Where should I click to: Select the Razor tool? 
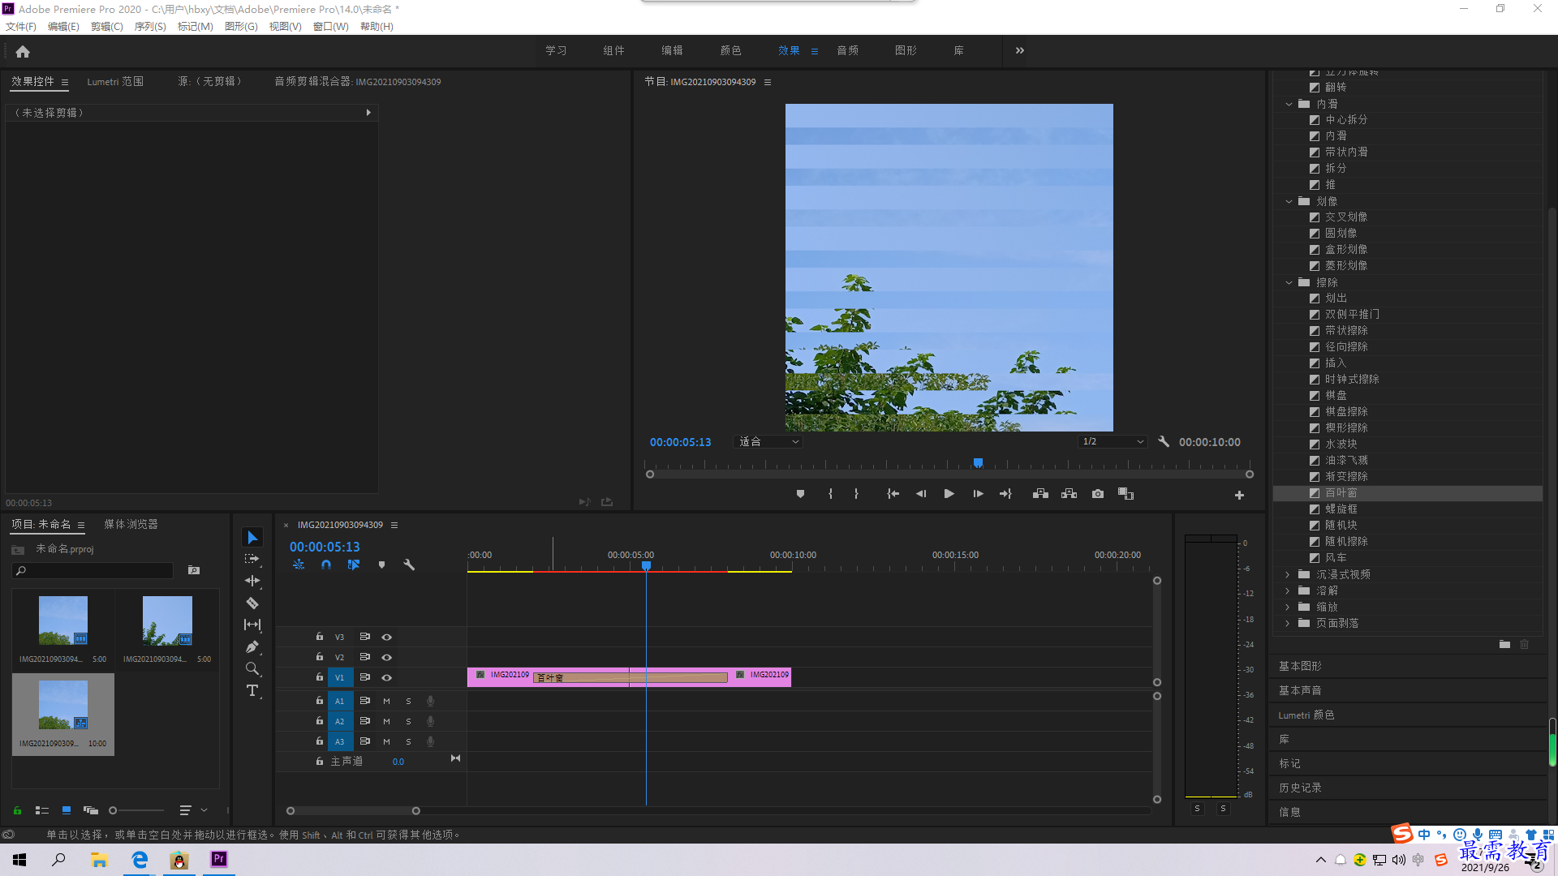[252, 603]
